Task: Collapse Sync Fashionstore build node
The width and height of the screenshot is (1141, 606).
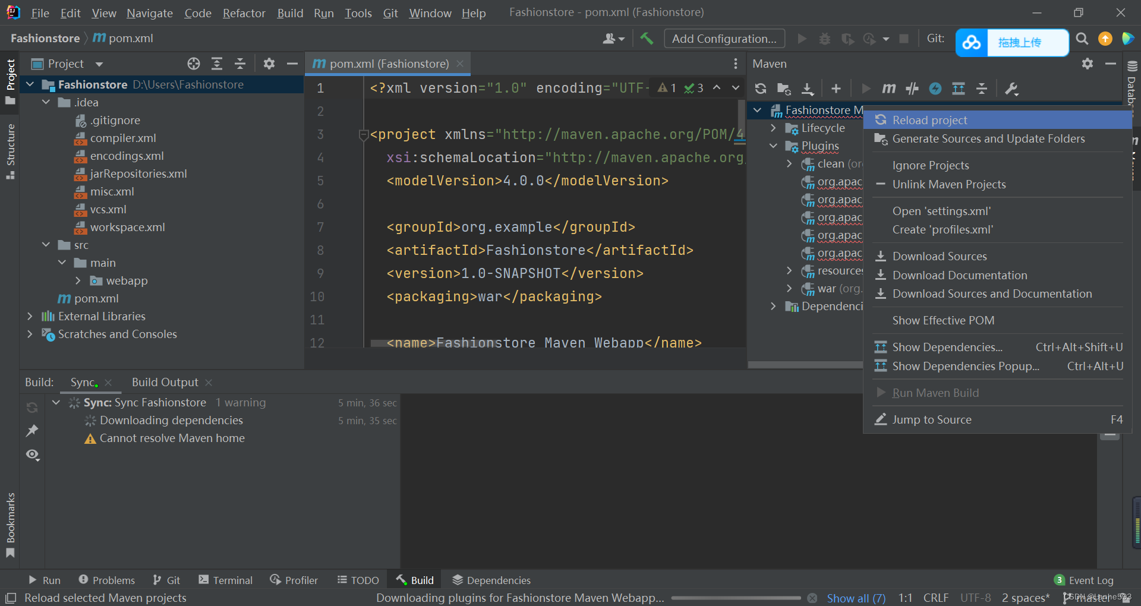Action: pyautogui.click(x=56, y=402)
